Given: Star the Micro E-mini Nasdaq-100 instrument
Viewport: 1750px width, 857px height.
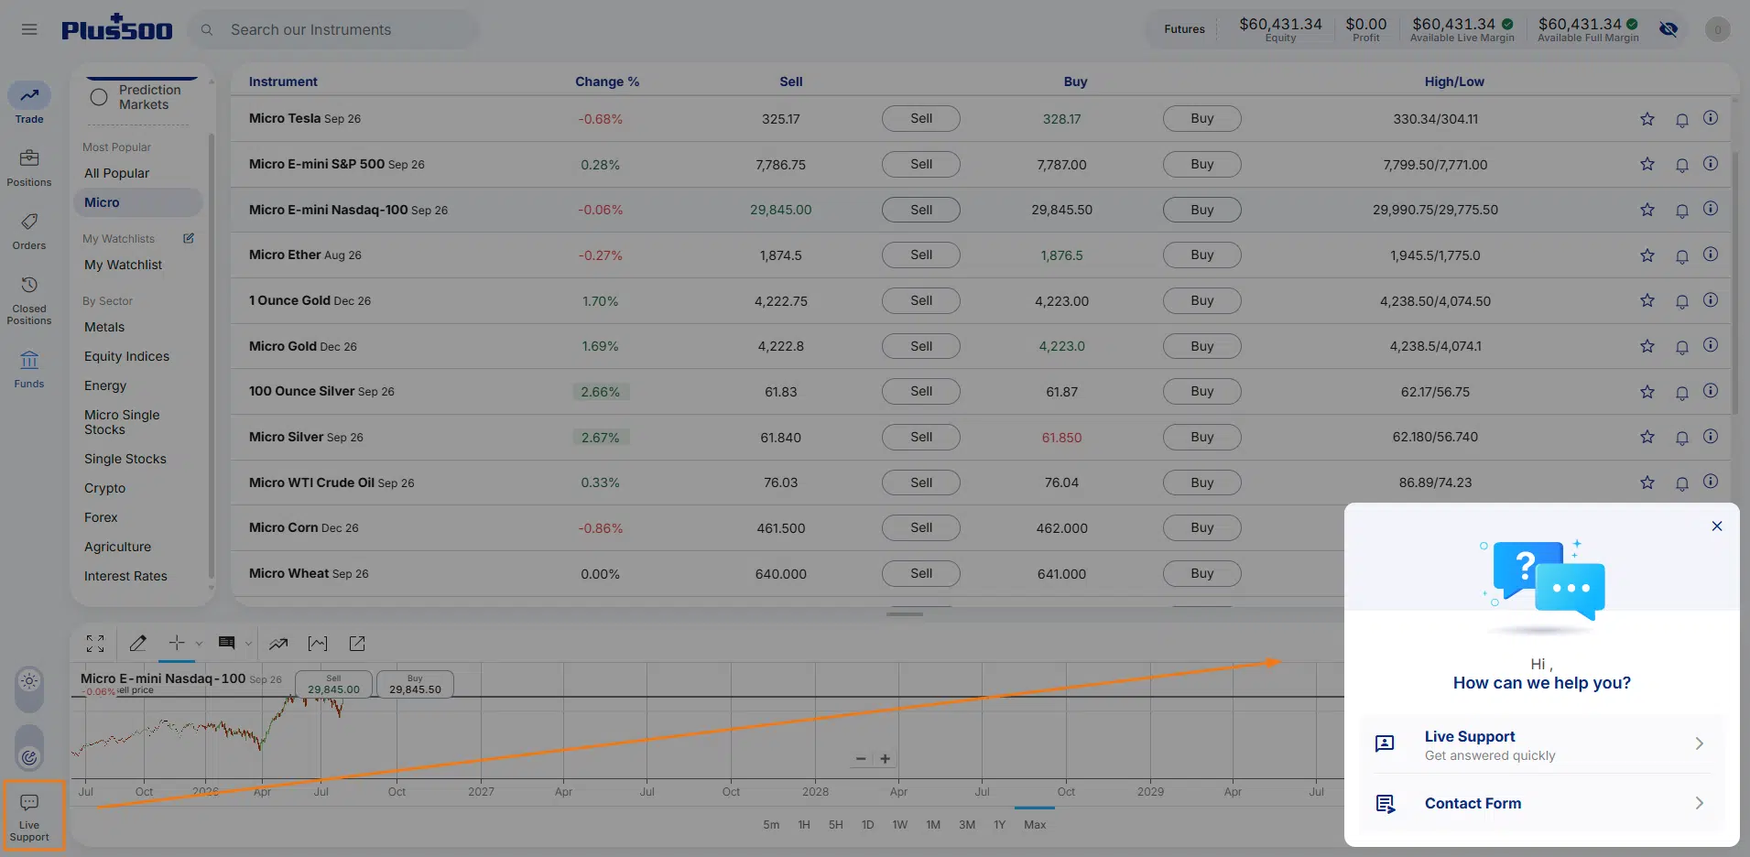Looking at the screenshot, I should tap(1647, 210).
